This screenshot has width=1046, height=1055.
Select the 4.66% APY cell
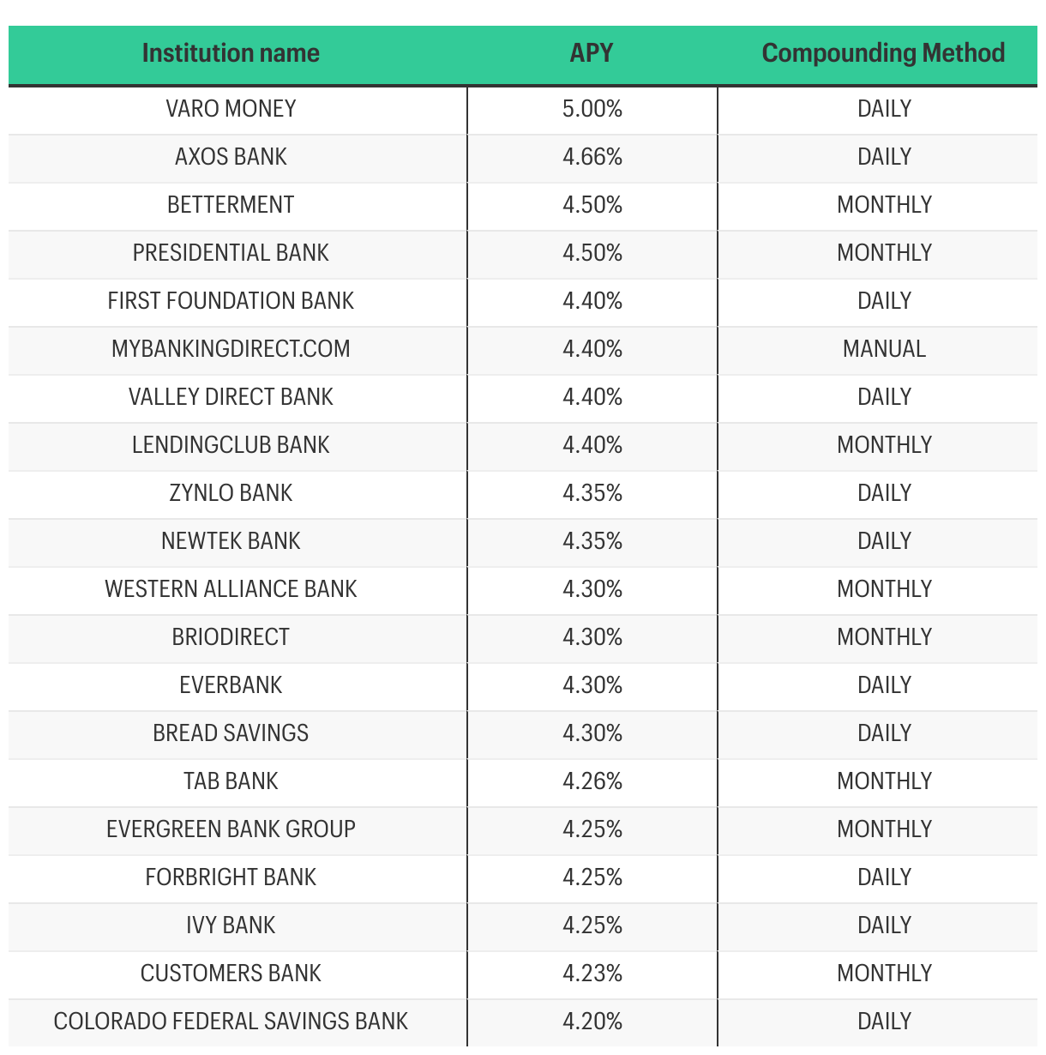click(592, 157)
